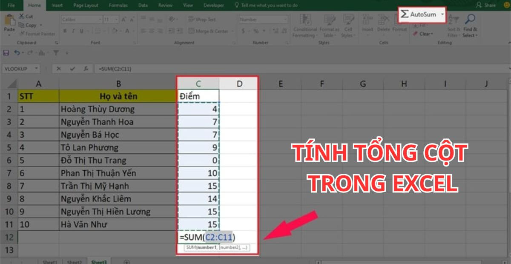Click the Select All corner triangle
Image resolution: width=511 pixels, height=264 pixels.
[x=12, y=84]
